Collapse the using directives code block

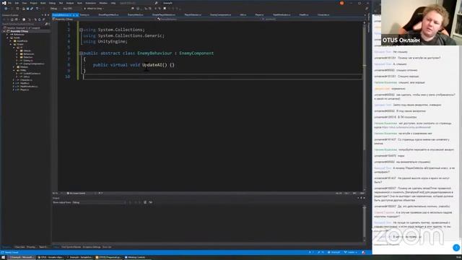81,30
